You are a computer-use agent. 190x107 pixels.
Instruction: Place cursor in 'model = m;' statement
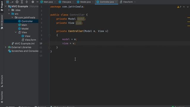click(x=69, y=39)
